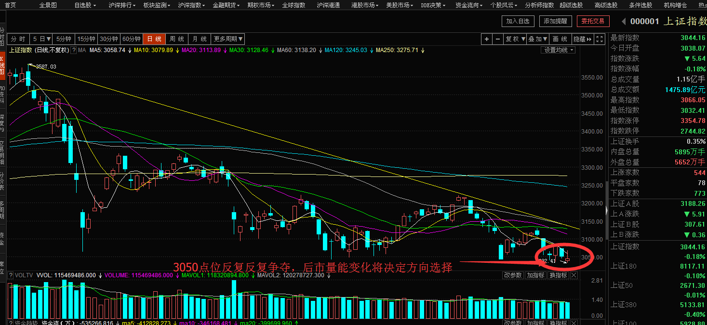The height and width of the screenshot is (325, 707).
Task: Open help question mark beside 资金趋势
Action: 11,323
